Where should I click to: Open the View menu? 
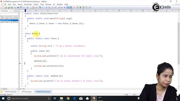(14, 4)
